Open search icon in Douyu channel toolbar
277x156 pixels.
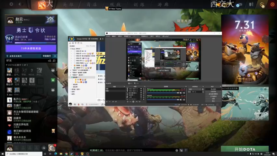click(x=81, y=43)
